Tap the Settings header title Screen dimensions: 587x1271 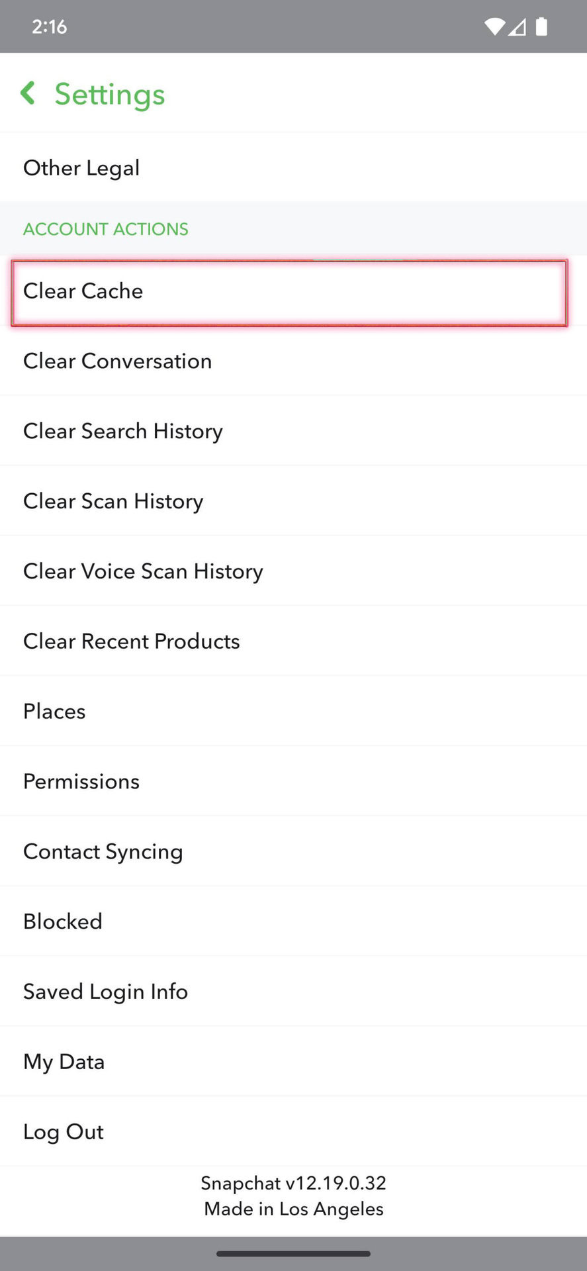point(110,94)
